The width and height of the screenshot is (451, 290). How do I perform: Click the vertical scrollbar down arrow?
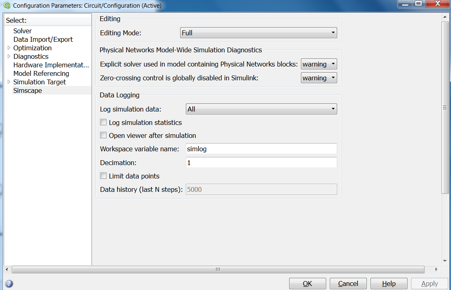(445, 261)
